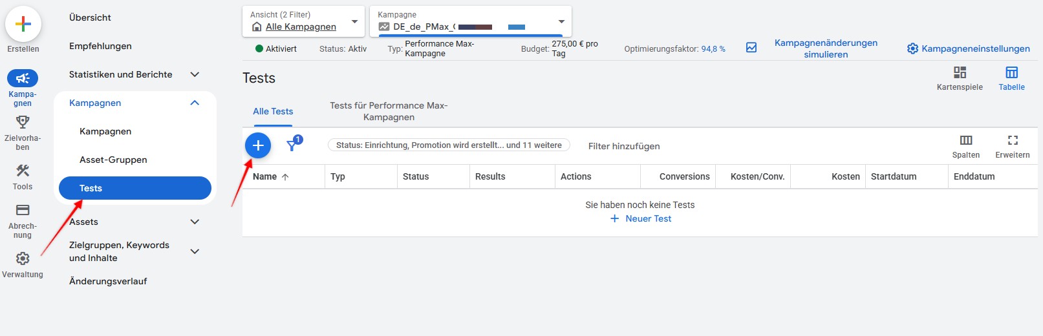Click Filter hinzufügen field
The width and height of the screenshot is (1043, 336).
[624, 146]
